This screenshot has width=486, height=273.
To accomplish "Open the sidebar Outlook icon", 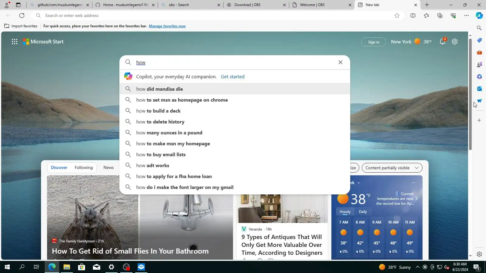I will [479, 89].
